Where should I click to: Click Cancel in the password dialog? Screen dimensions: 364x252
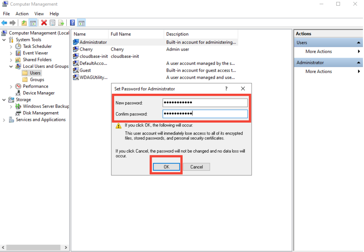[x=196, y=167]
